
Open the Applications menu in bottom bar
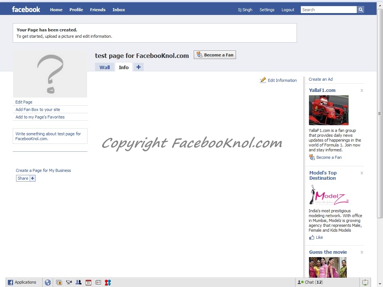coord(22,283)
